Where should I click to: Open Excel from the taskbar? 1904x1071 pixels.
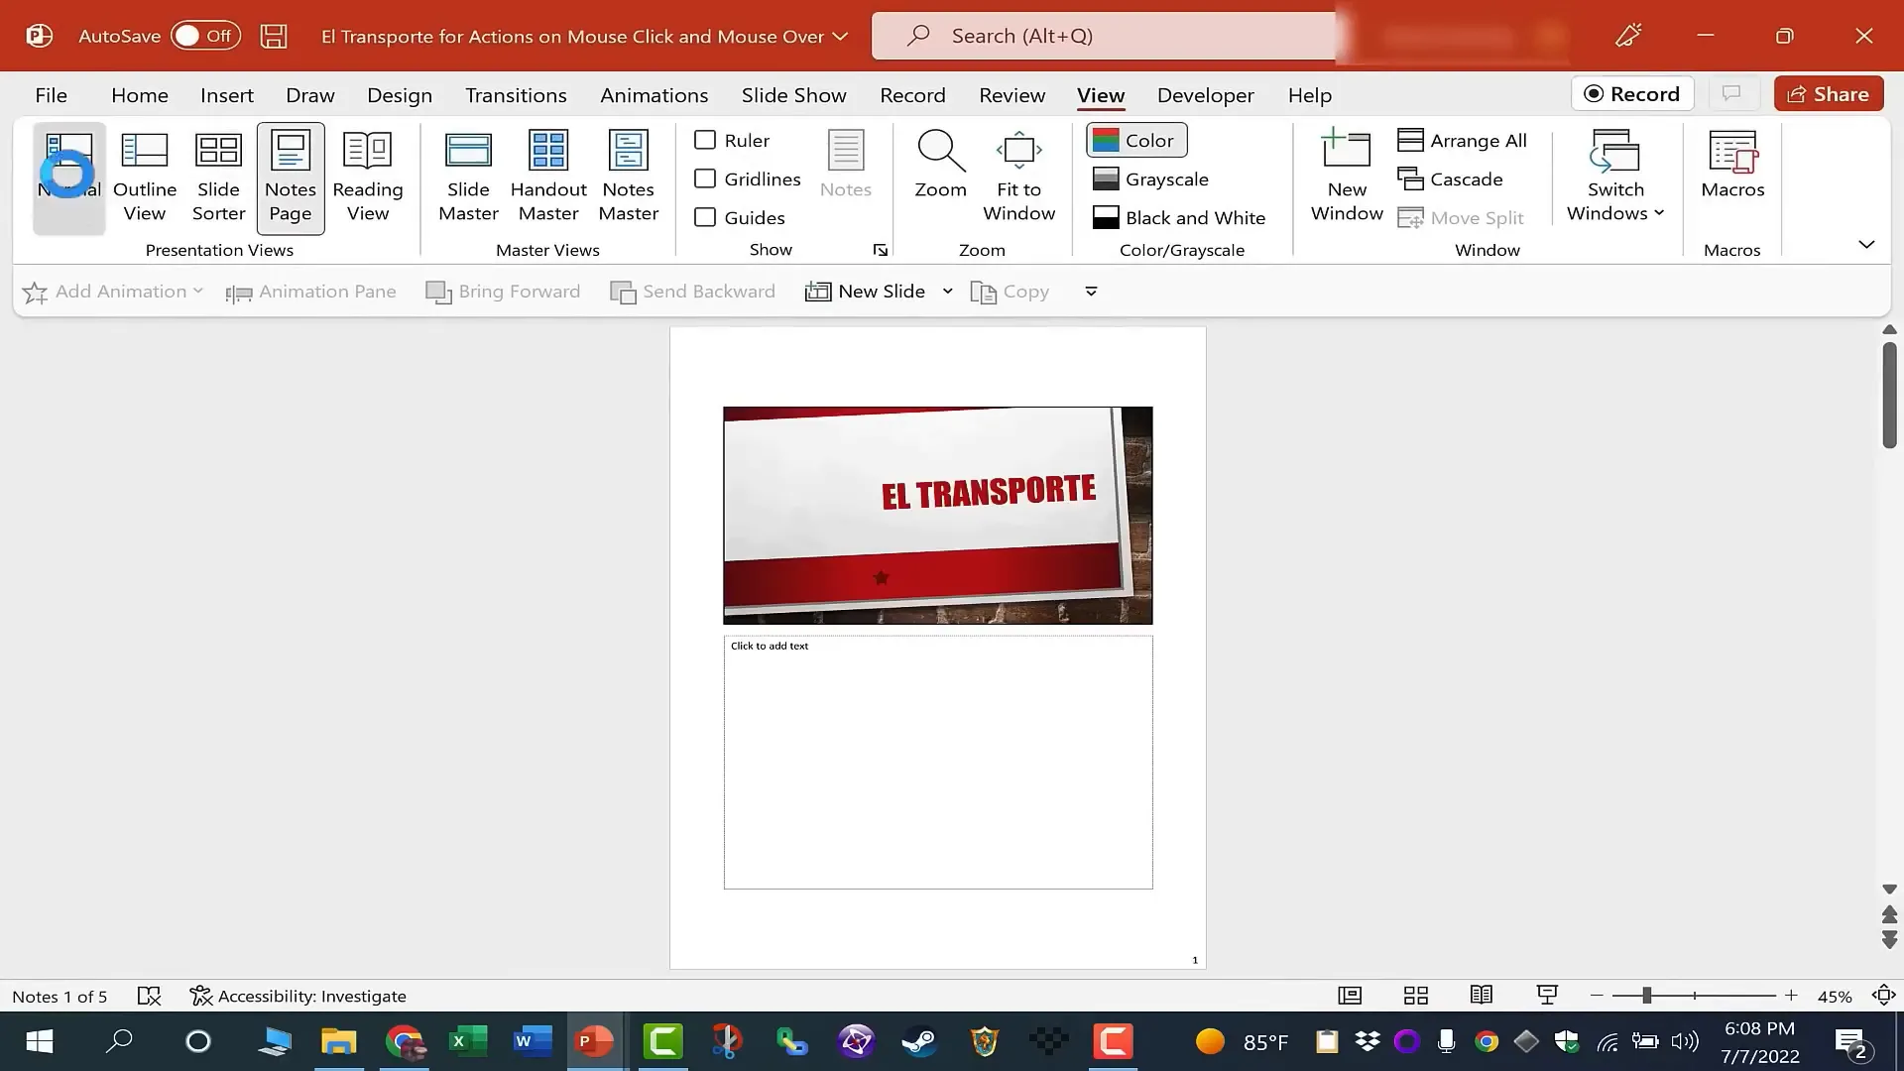tap(467, 1041)
